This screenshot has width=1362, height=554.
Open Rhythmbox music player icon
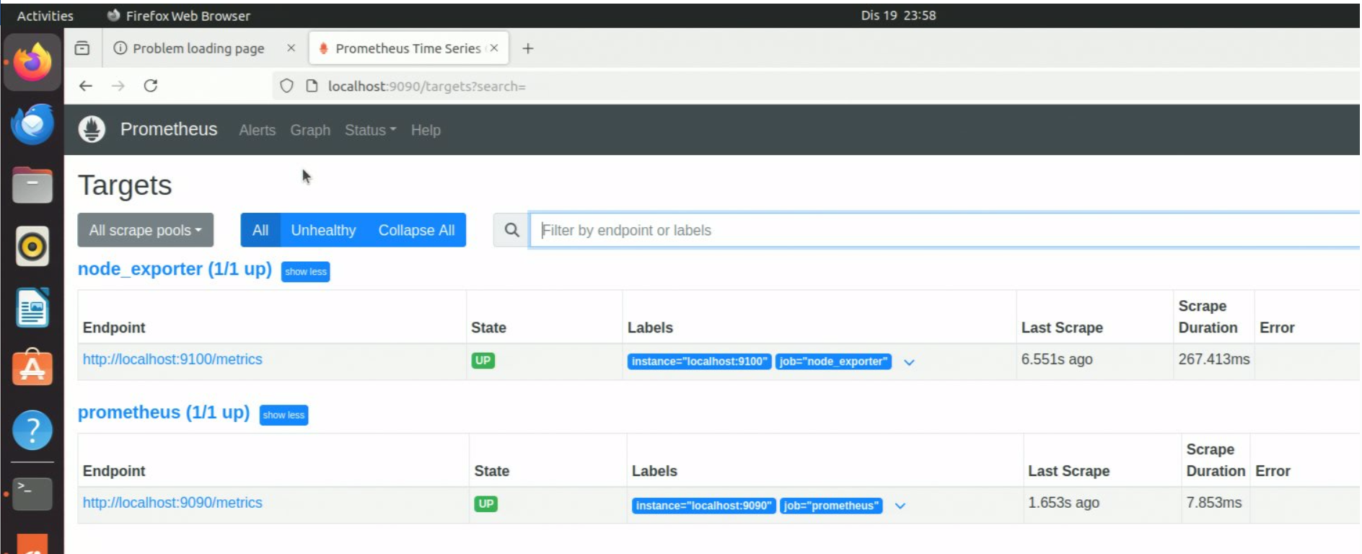pyautogui.click(x=32, y=247)
